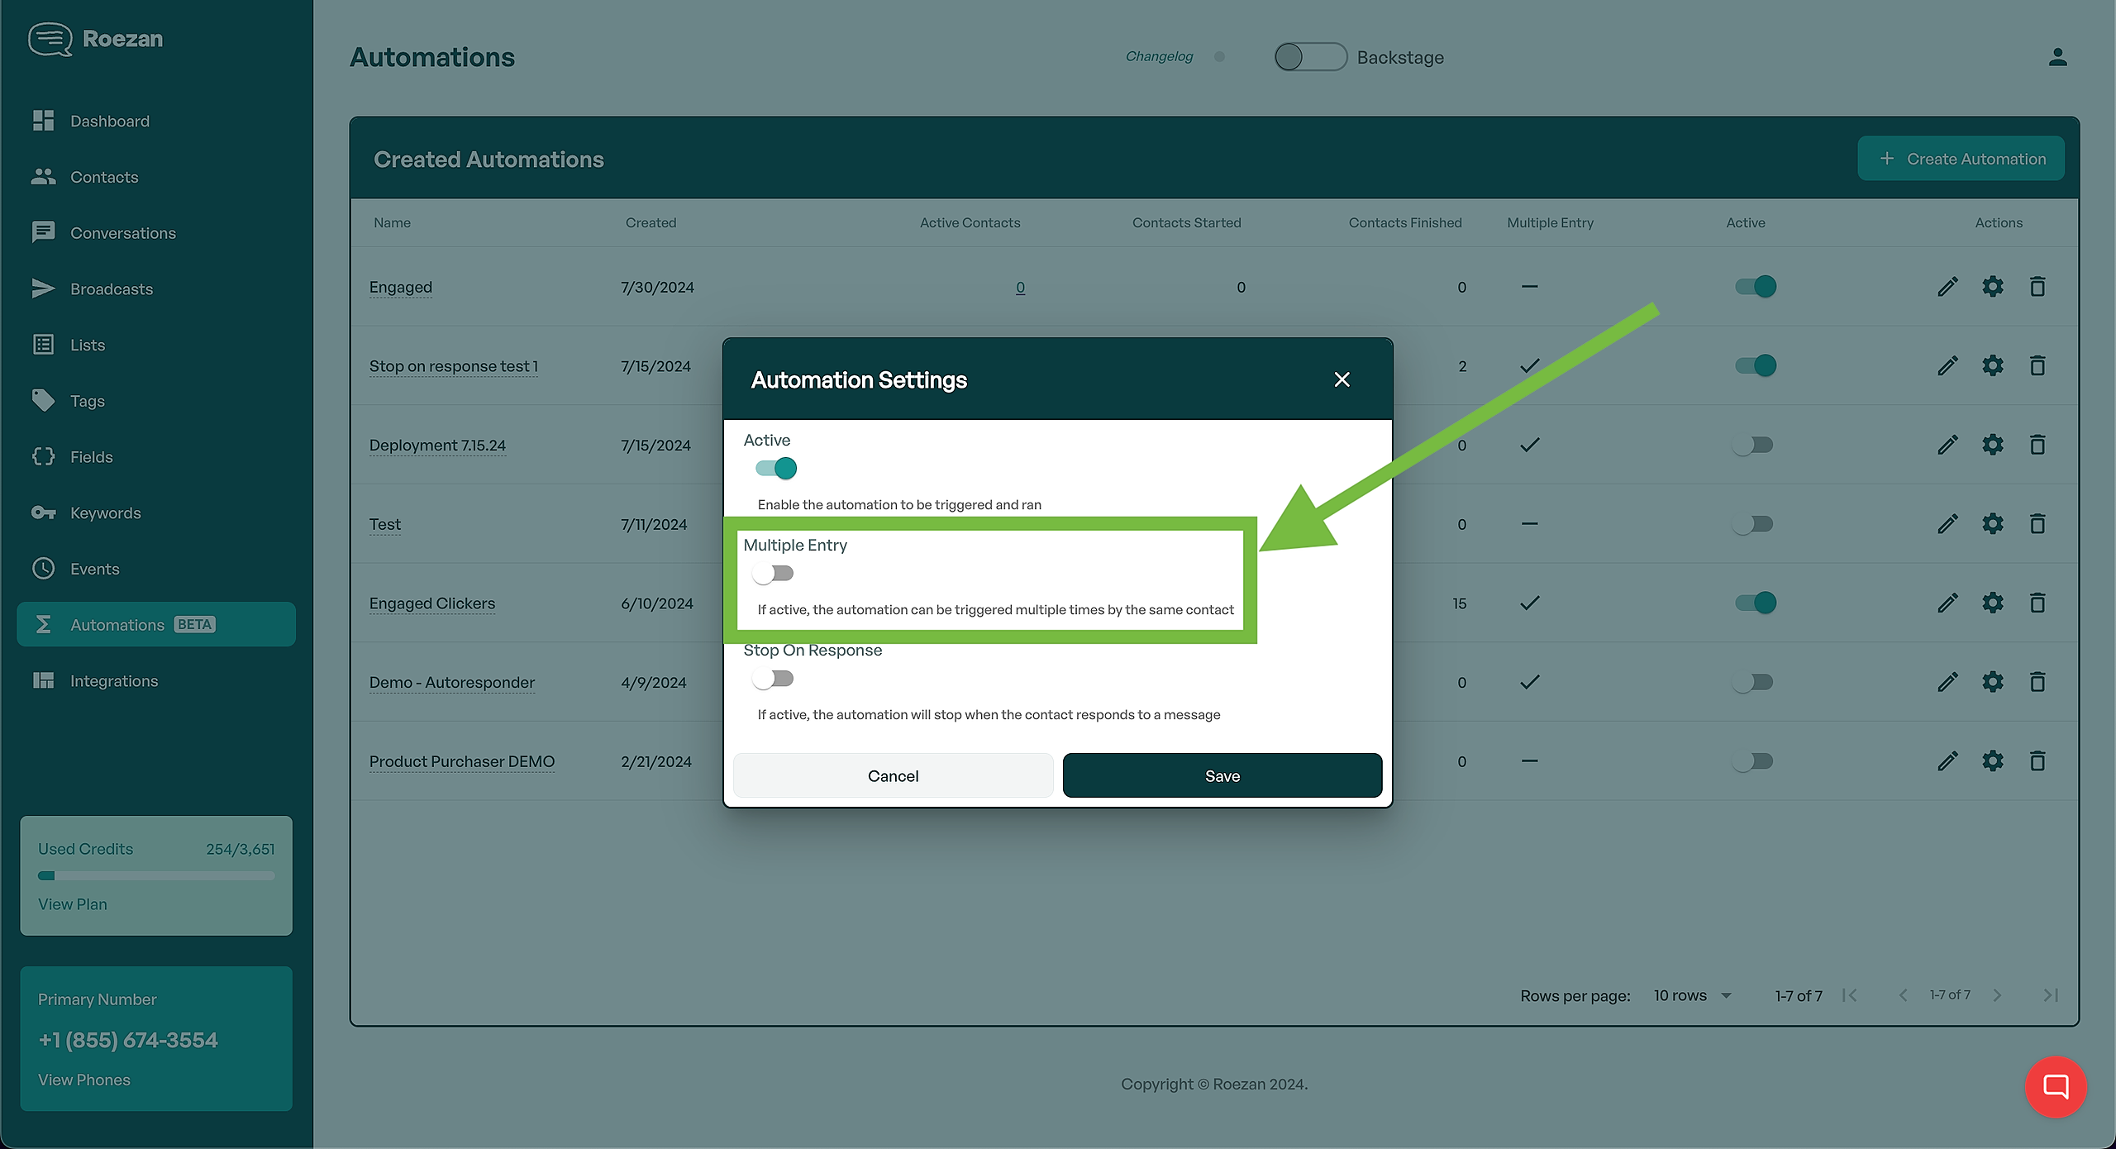
Task: Turn on Stop On Response switch
Action: tap(774, 679)
